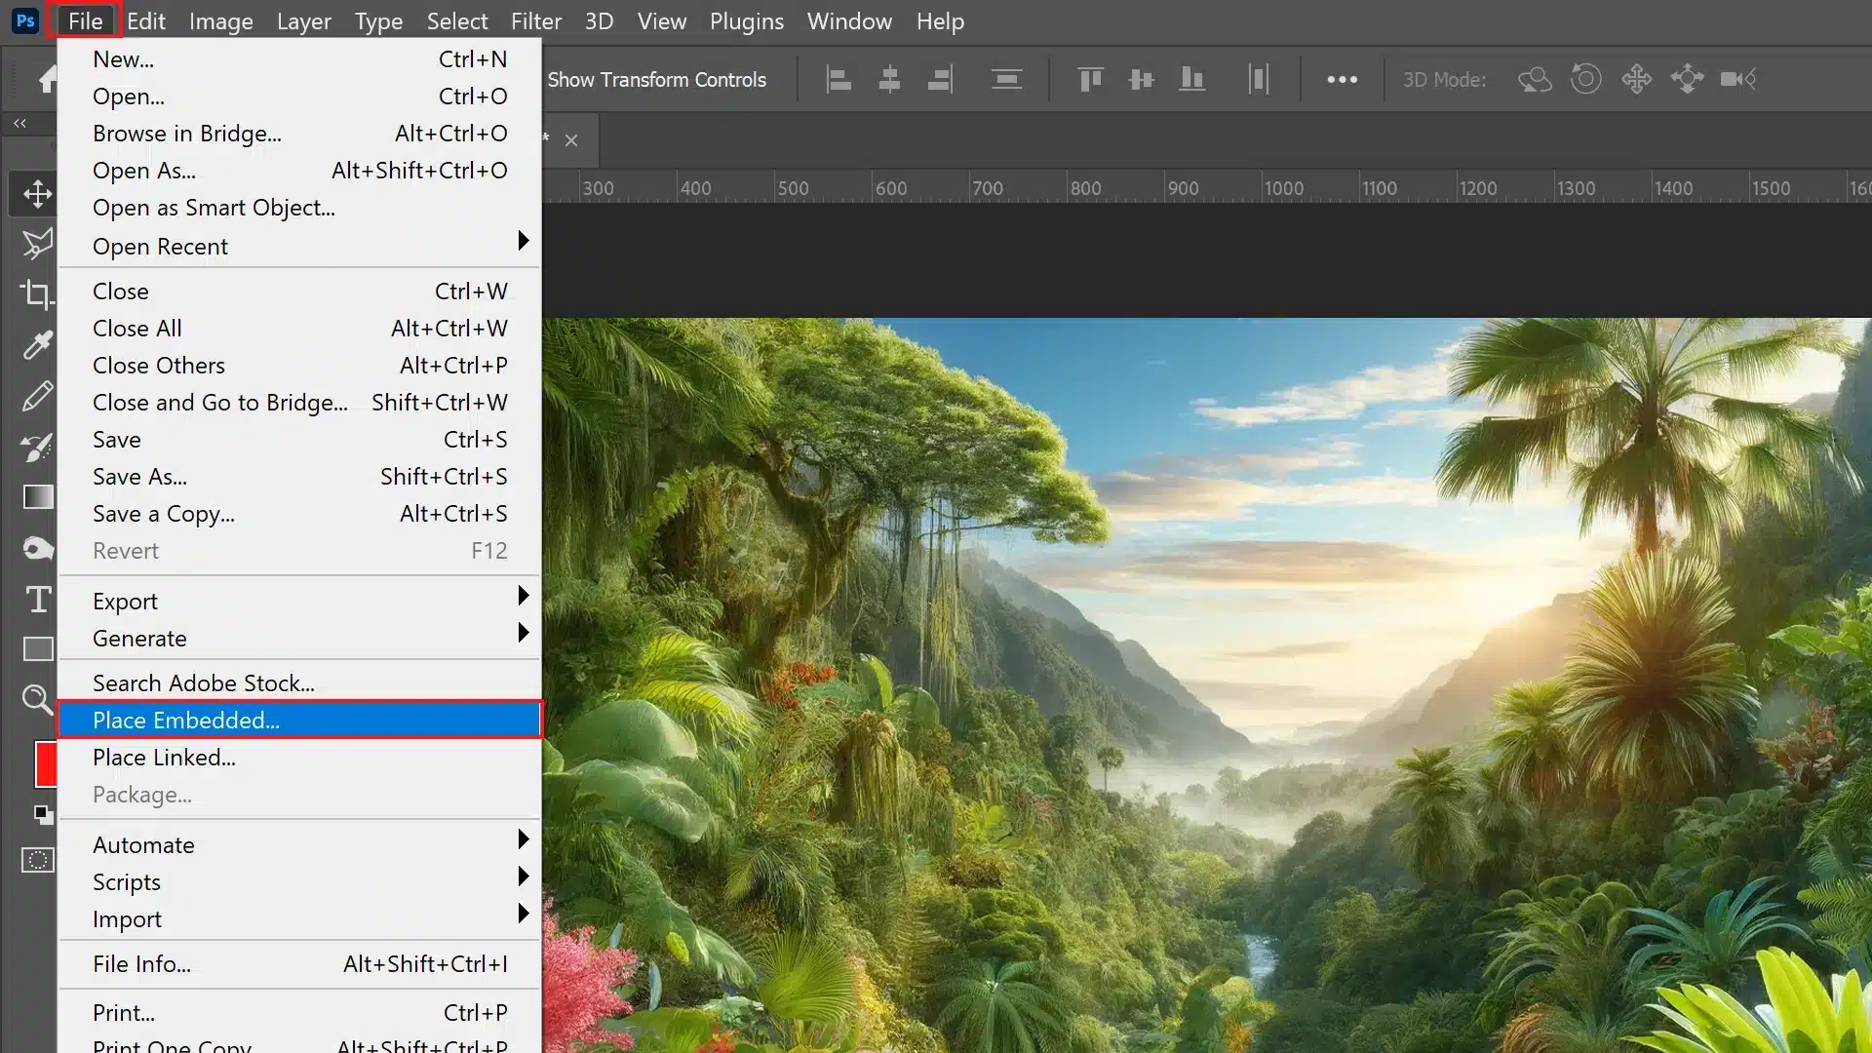Click the 3D slide mode icon
The height and width of the screenshot is (1053, 1872).
pyautogui.click(x=1687, y=79)
